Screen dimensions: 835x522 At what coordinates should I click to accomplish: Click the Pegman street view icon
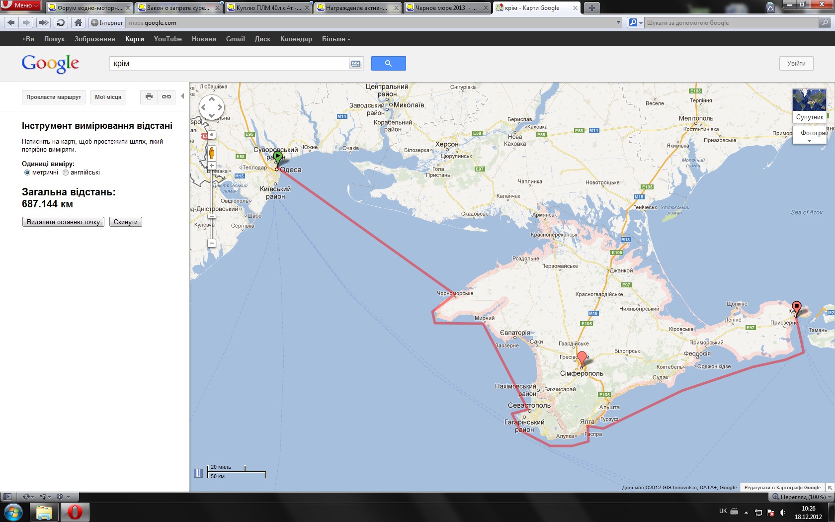[211, 153]
